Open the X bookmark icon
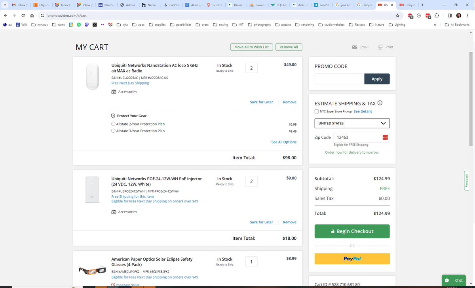The image size is (475, 288). [94, 25]
